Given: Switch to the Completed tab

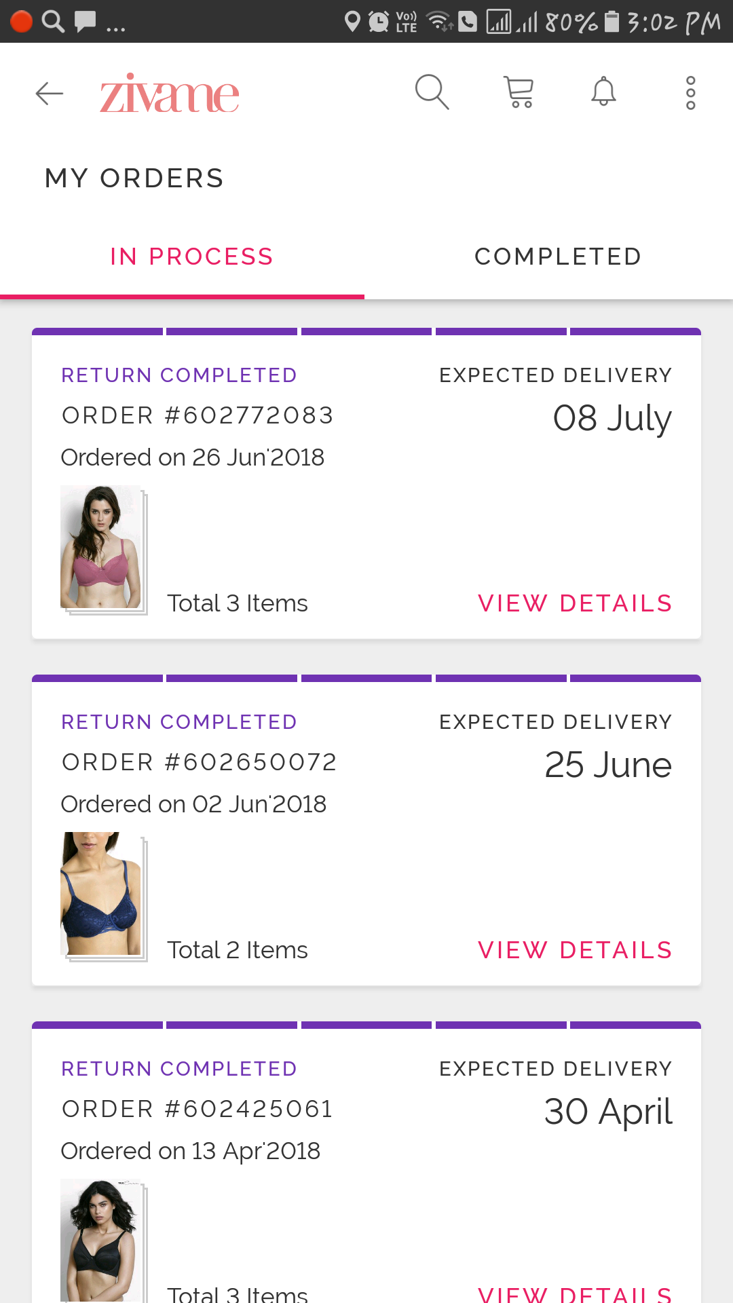Looking at the screenshot, I should click(558, 257).
